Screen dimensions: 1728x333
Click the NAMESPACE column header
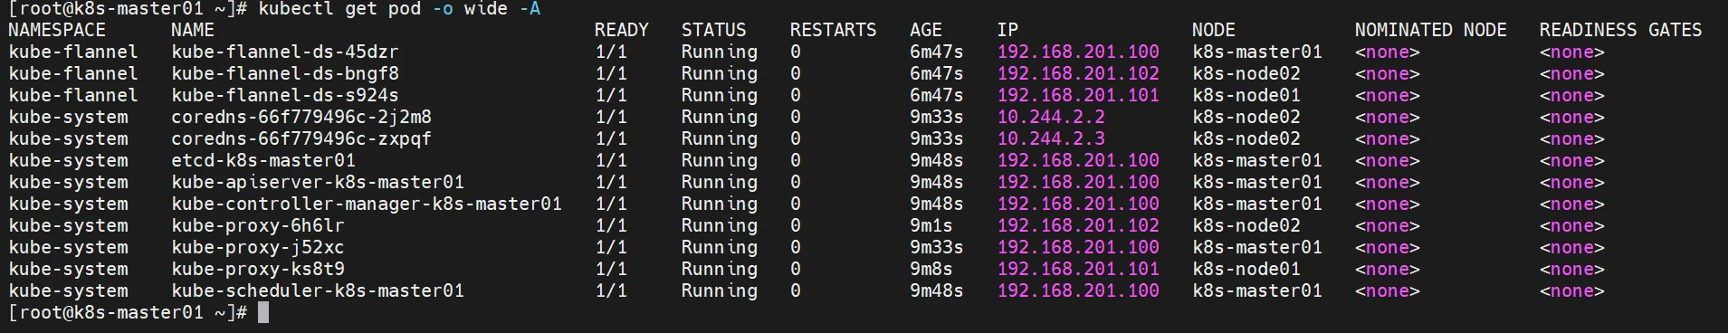(x=57, y=30)
